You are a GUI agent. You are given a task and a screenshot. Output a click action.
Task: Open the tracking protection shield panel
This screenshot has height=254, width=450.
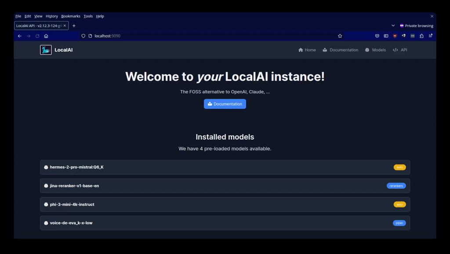point(83,36)
